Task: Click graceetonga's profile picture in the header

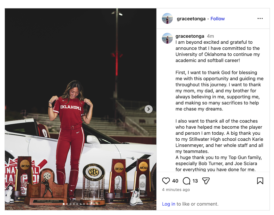Action: tap(167, 18)
